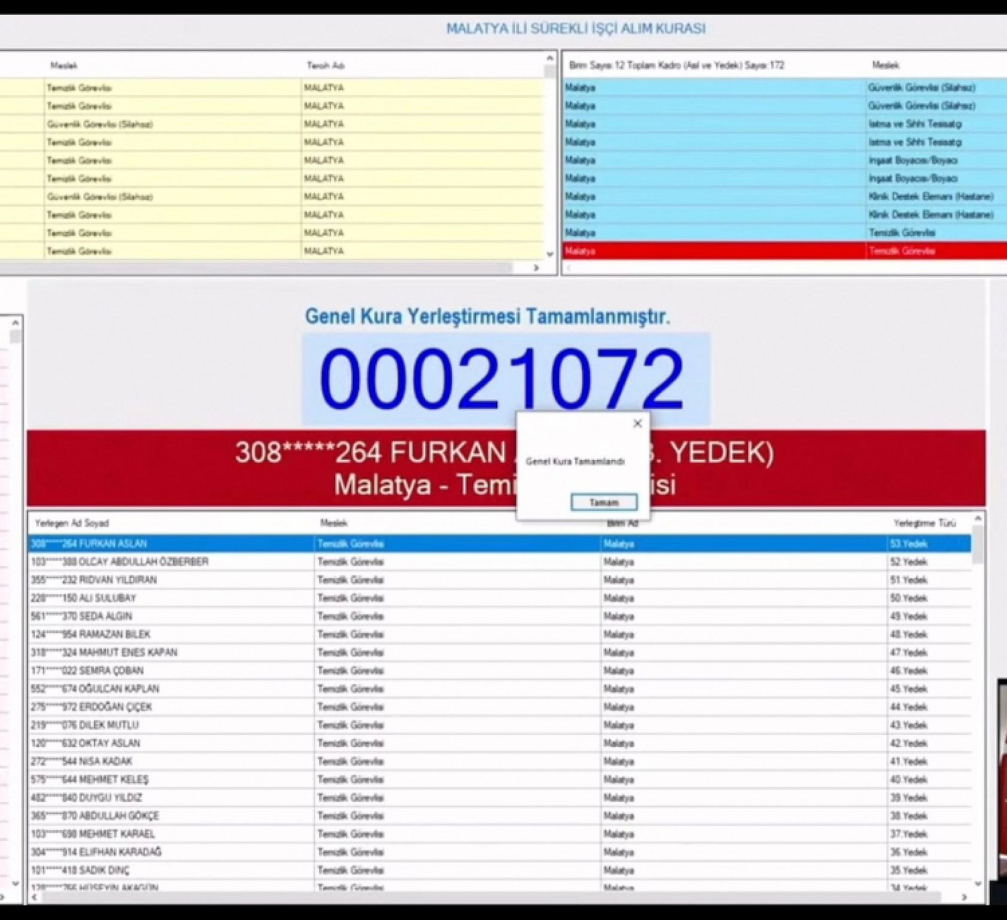Click up arrow of results list scrollbar
Image resolution: width=1007 pixels, height=920 pixels.
(978, 518)
